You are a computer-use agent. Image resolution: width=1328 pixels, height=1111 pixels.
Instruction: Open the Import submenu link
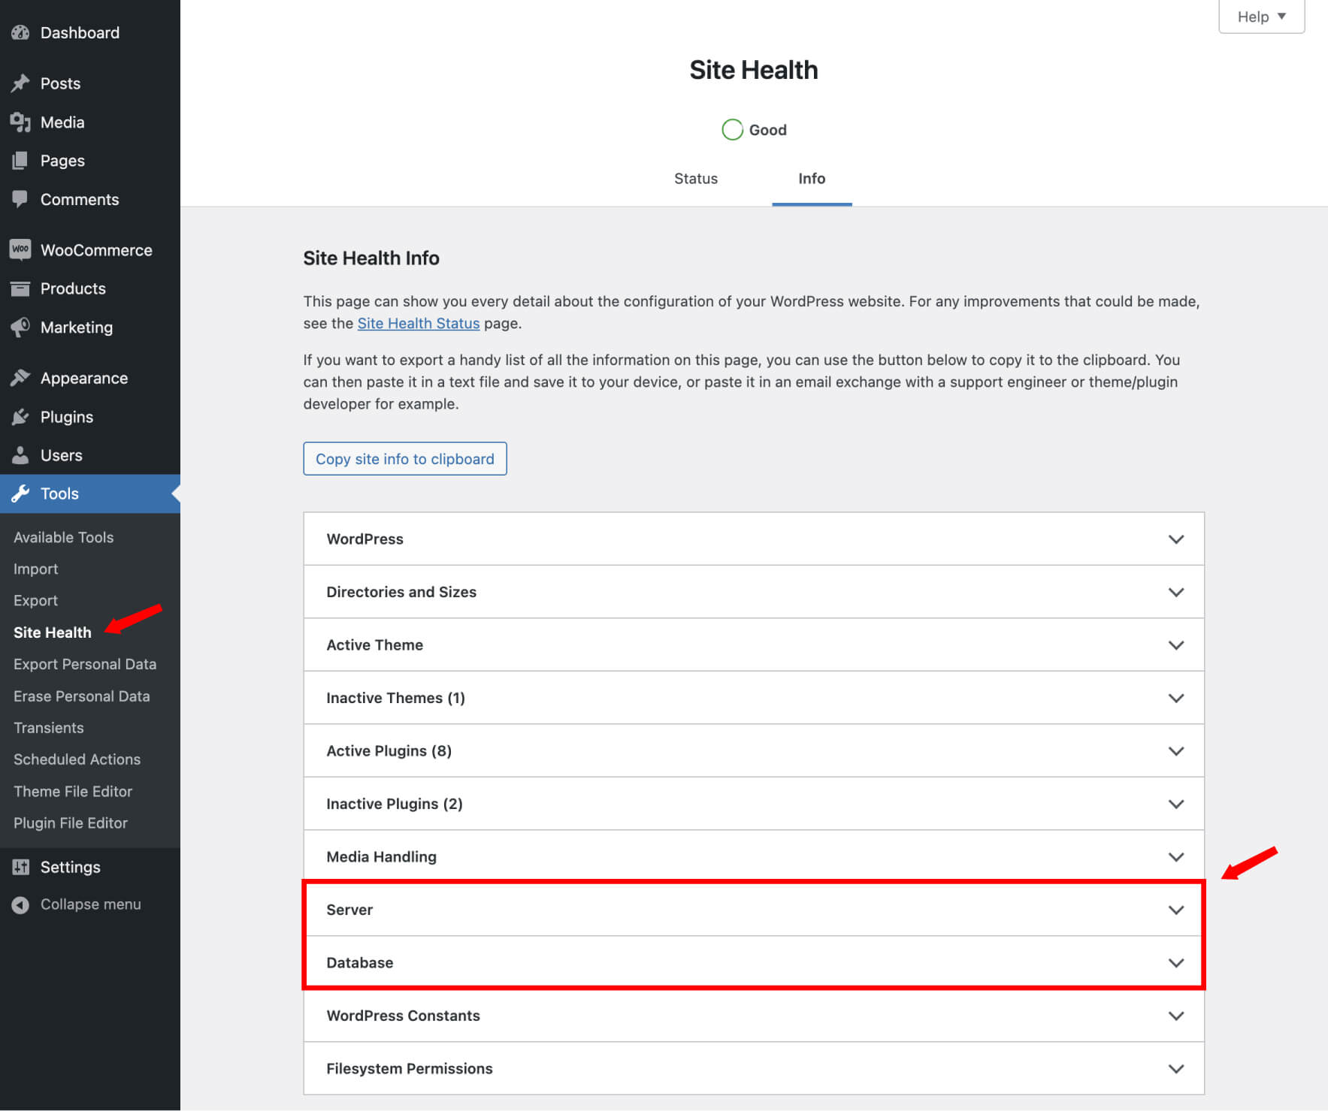36,569
